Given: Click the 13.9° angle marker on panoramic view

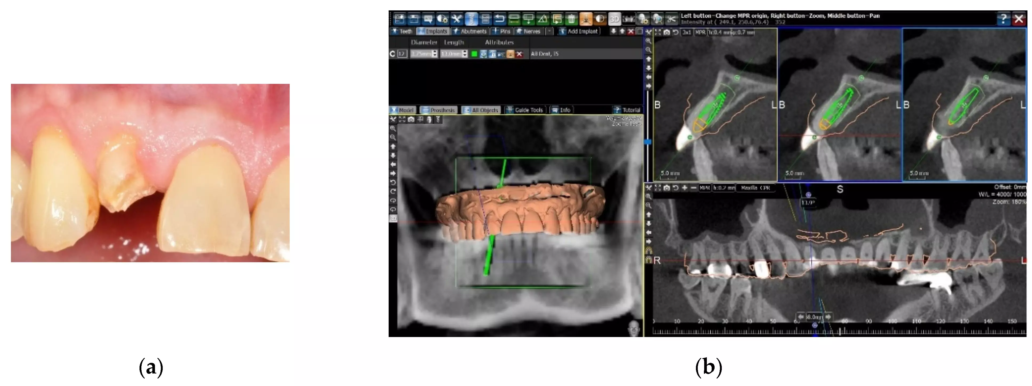Looking at the screenshot, I should pos(808,203).
